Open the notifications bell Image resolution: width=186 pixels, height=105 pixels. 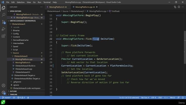pos(183,98)
